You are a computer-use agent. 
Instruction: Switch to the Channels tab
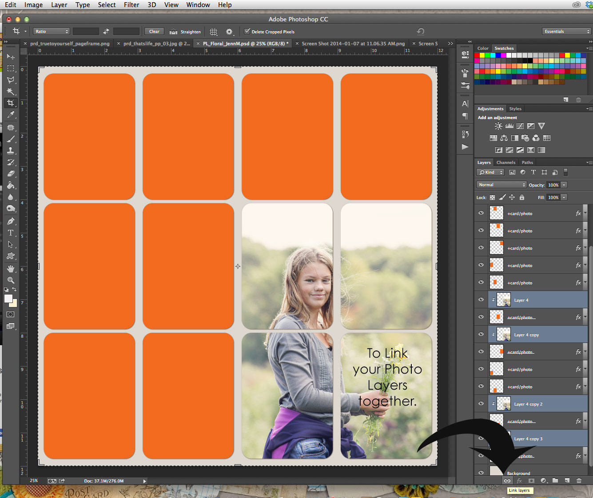[x=505, y=163]
